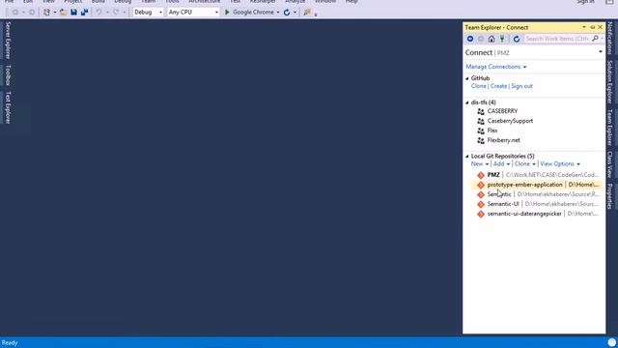Click Sign in at top right
This screenshot has height=348, width=618.
coord(585,2)
